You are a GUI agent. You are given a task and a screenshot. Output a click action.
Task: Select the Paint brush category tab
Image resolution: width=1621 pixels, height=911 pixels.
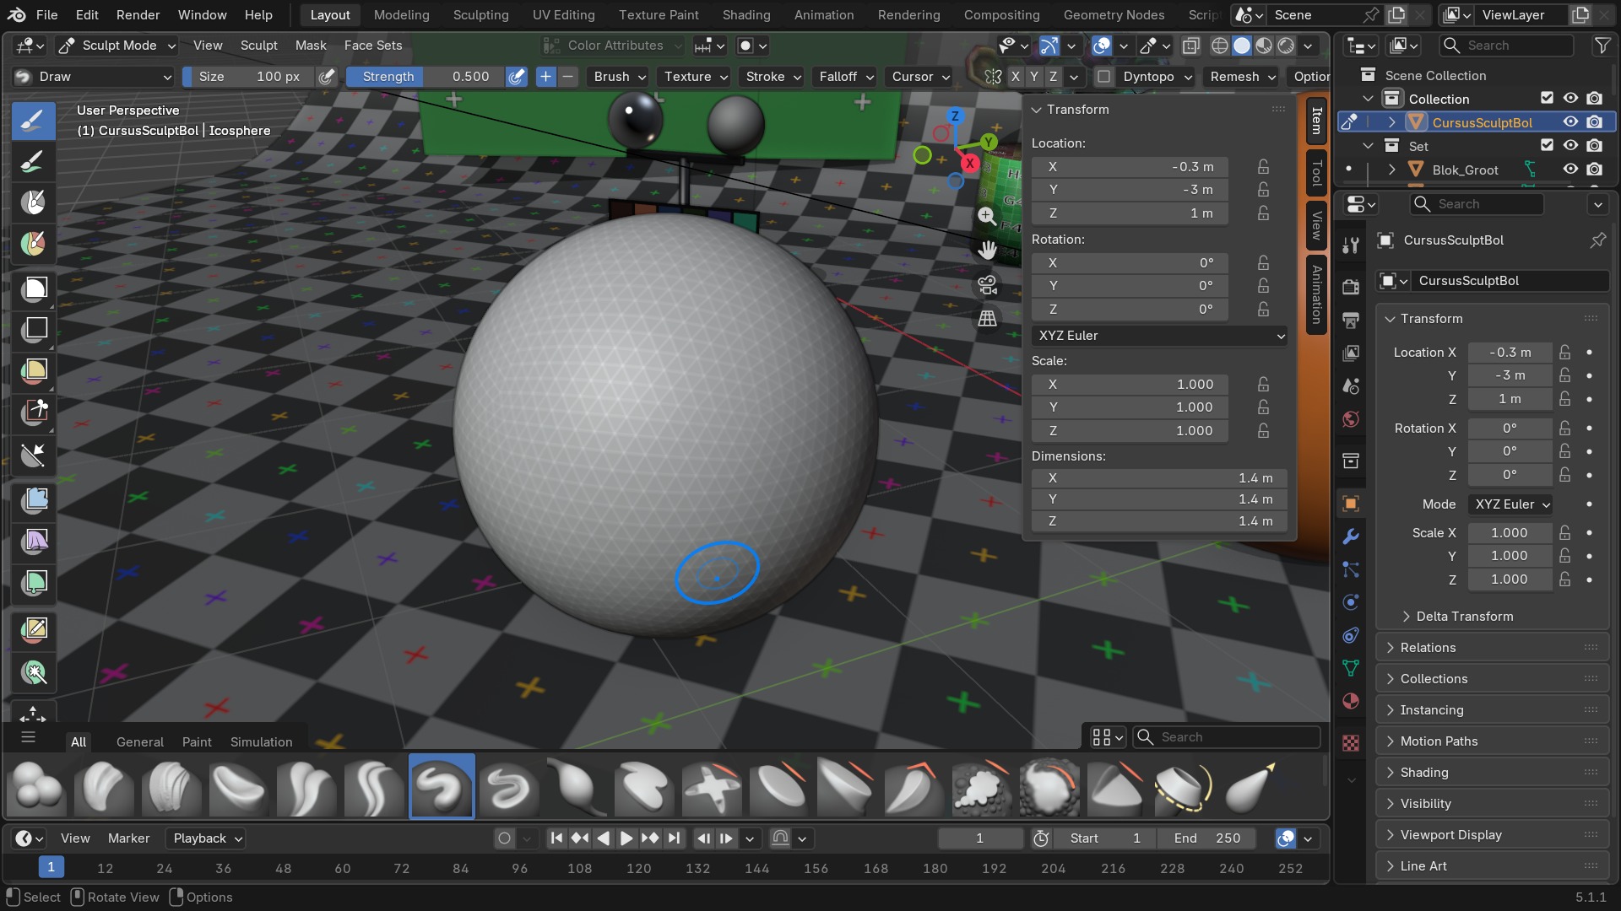pyautogui.click(x=197, y=741)
